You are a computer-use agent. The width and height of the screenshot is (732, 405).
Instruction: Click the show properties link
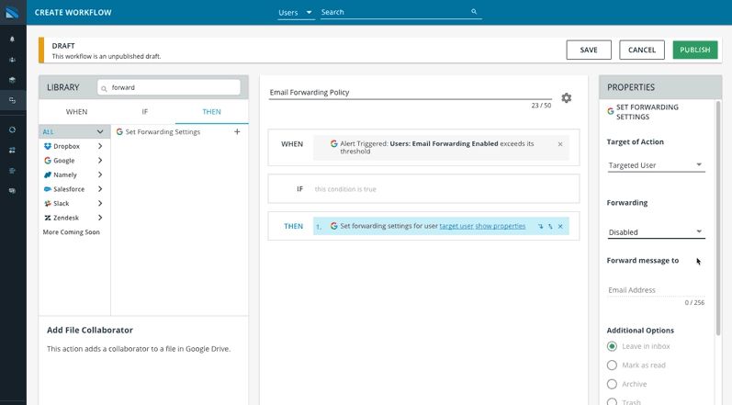coord(501,226)
